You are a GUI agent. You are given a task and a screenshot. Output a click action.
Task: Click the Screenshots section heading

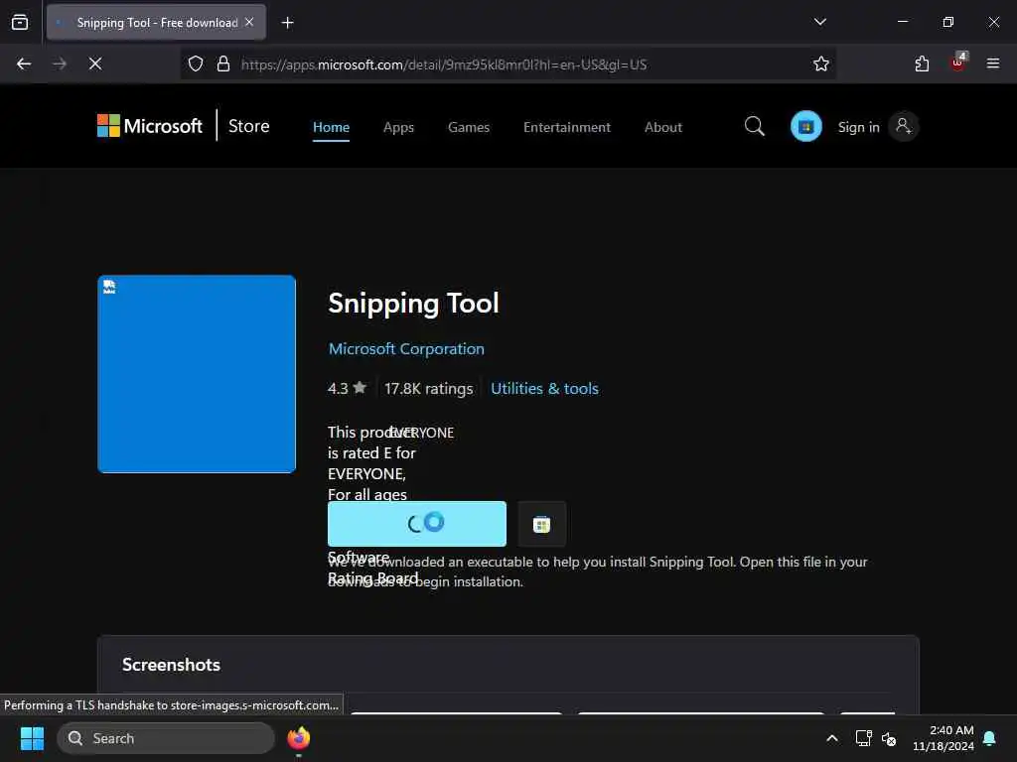[x=171, y=664]
